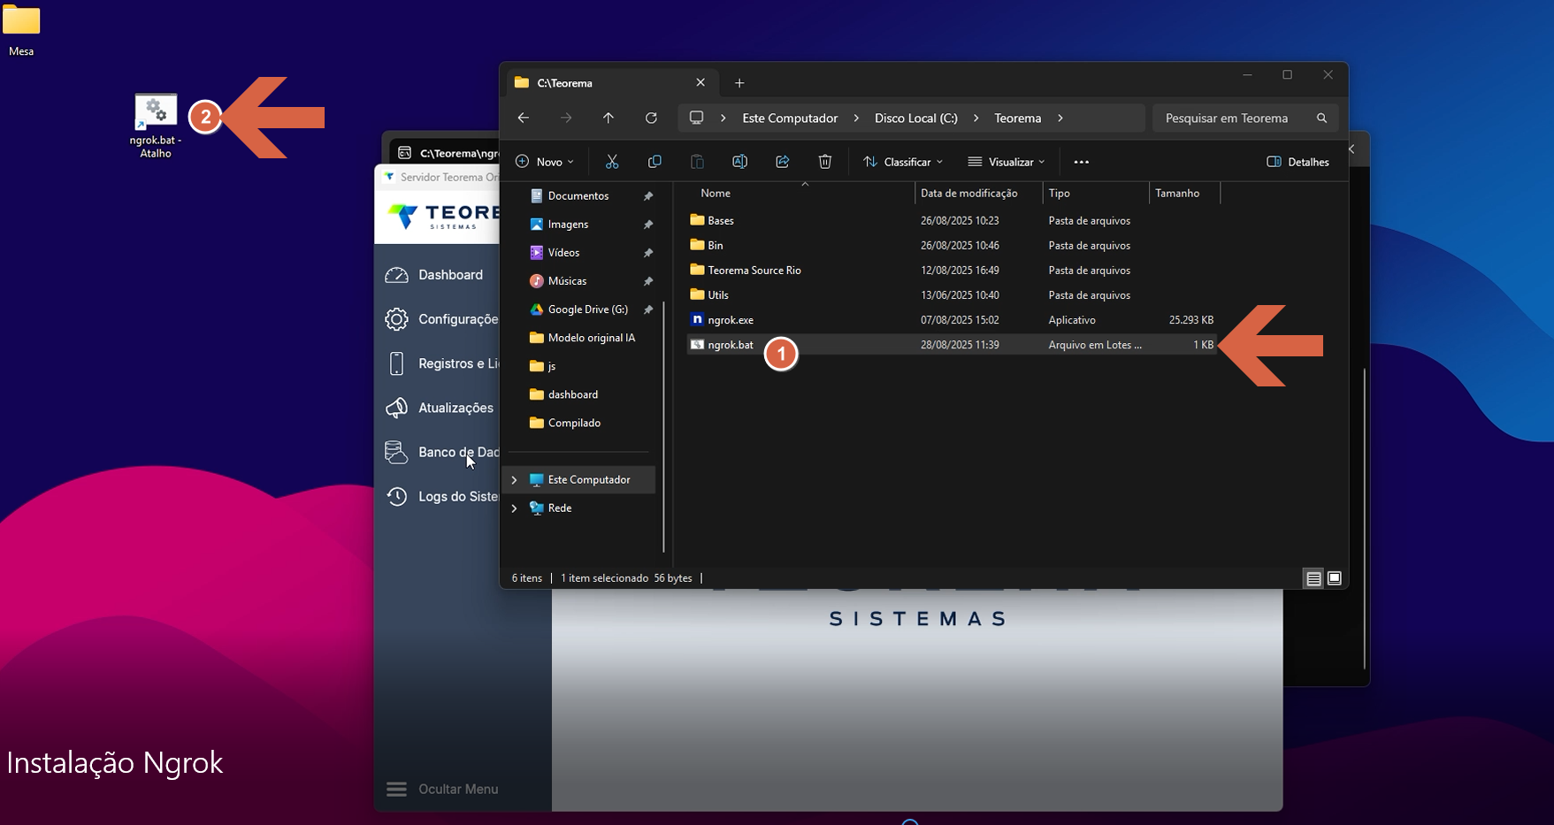Go up one folder level arrow
Viewport: 1554px width, 825px height.
609,118
